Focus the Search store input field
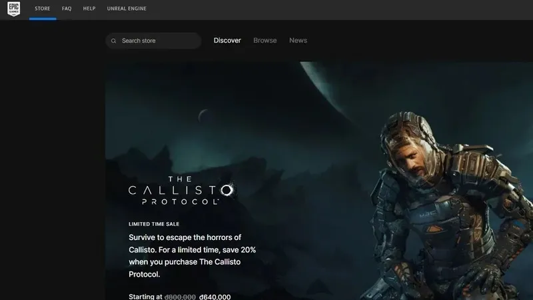The image size is (533, 300). (157, 41)
